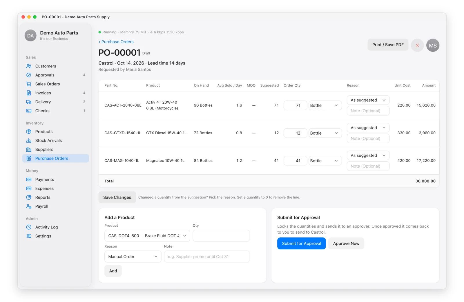Viewport: 464px width, 302px height.
Task: Open unit dropdown for GTX Diesel row
Action: [325, 133]
